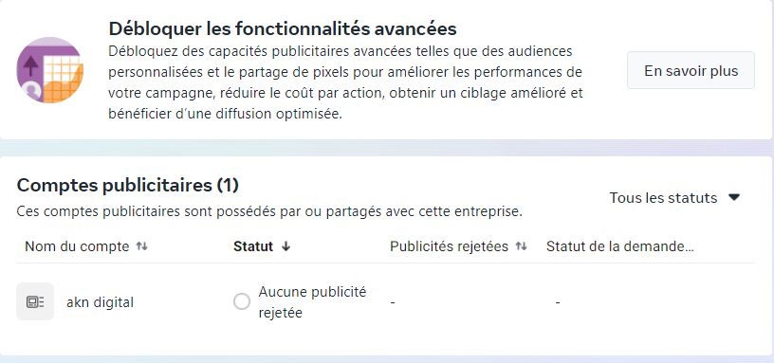The width and height of the screenshot is (774, 363).
Task: Click the En savoir plus button
Action: (x=691, y=70)
